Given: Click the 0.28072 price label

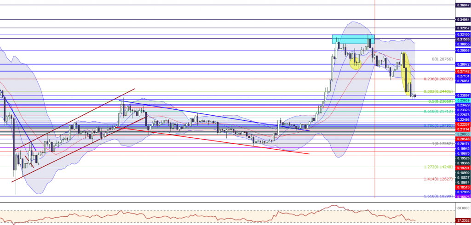Looking at the screenshot, I should (463, 64).
